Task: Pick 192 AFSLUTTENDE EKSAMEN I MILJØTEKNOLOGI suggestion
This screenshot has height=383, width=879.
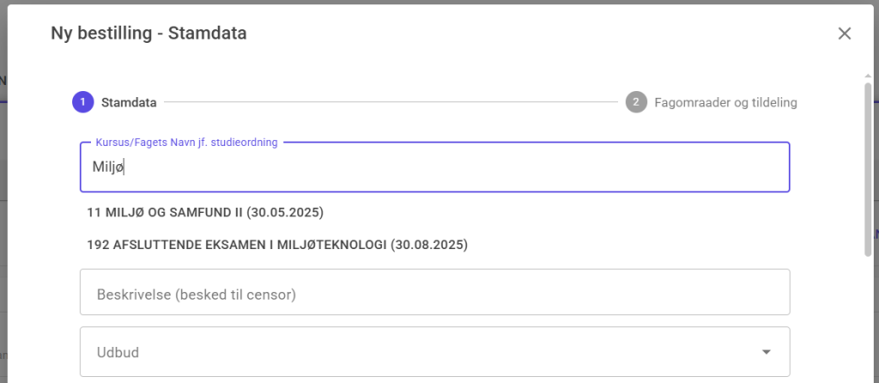Action: (276, 245)
